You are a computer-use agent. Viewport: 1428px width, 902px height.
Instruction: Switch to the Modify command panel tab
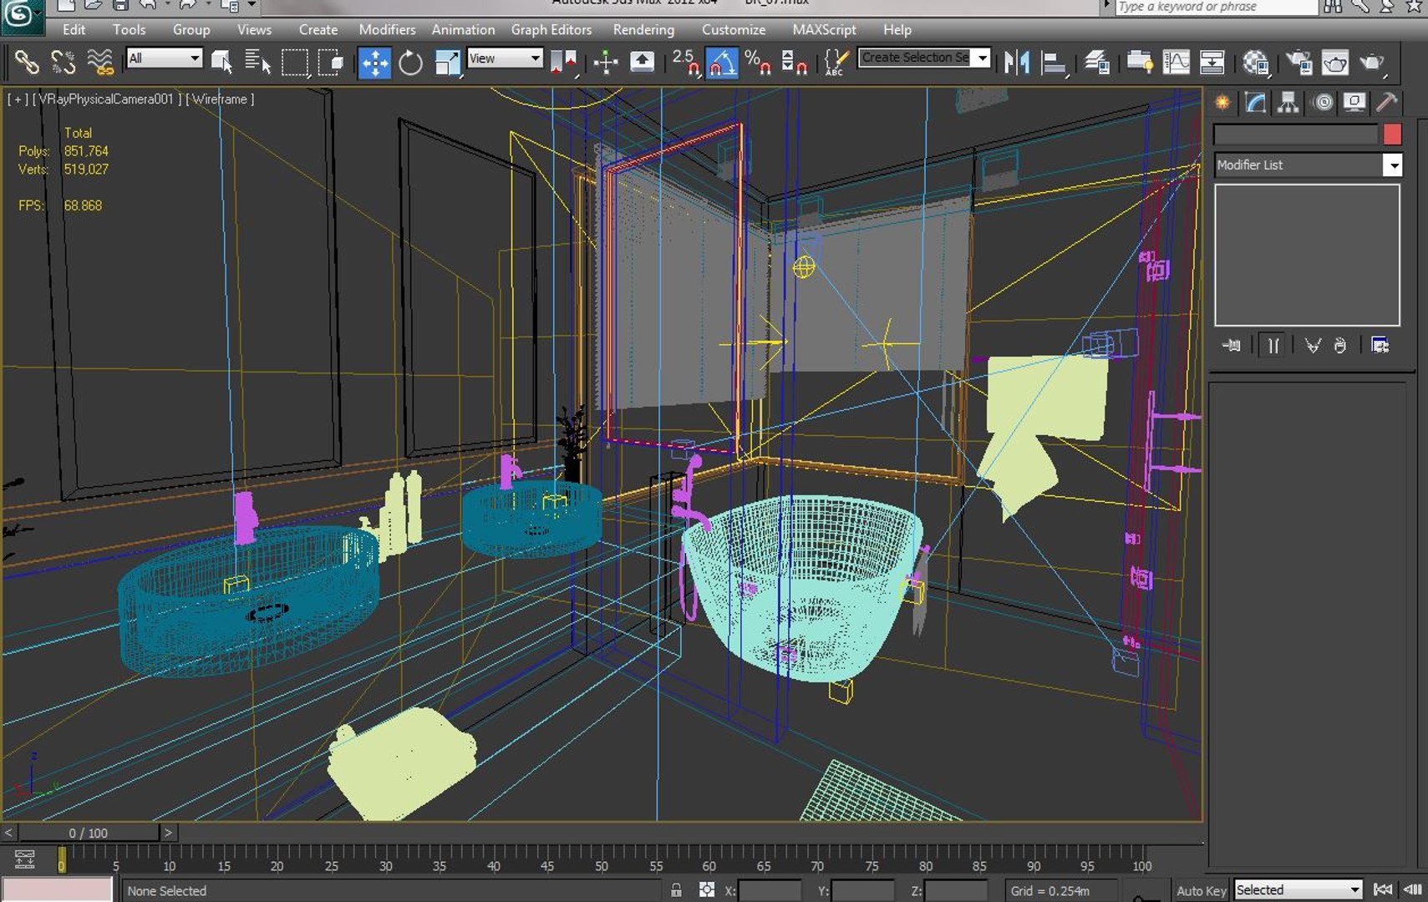1255,102
